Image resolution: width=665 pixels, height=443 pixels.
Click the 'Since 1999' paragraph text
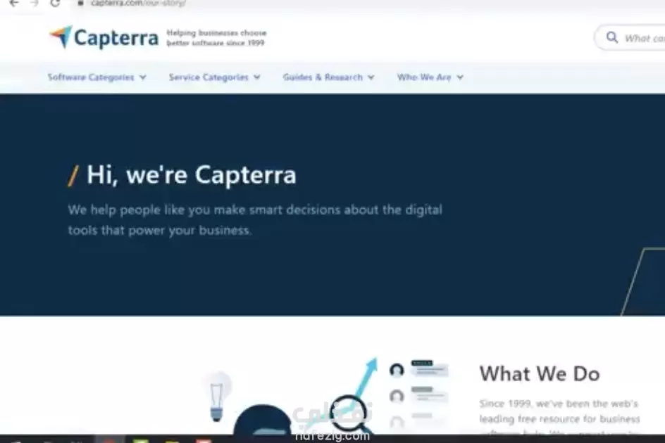coord(559,416)
